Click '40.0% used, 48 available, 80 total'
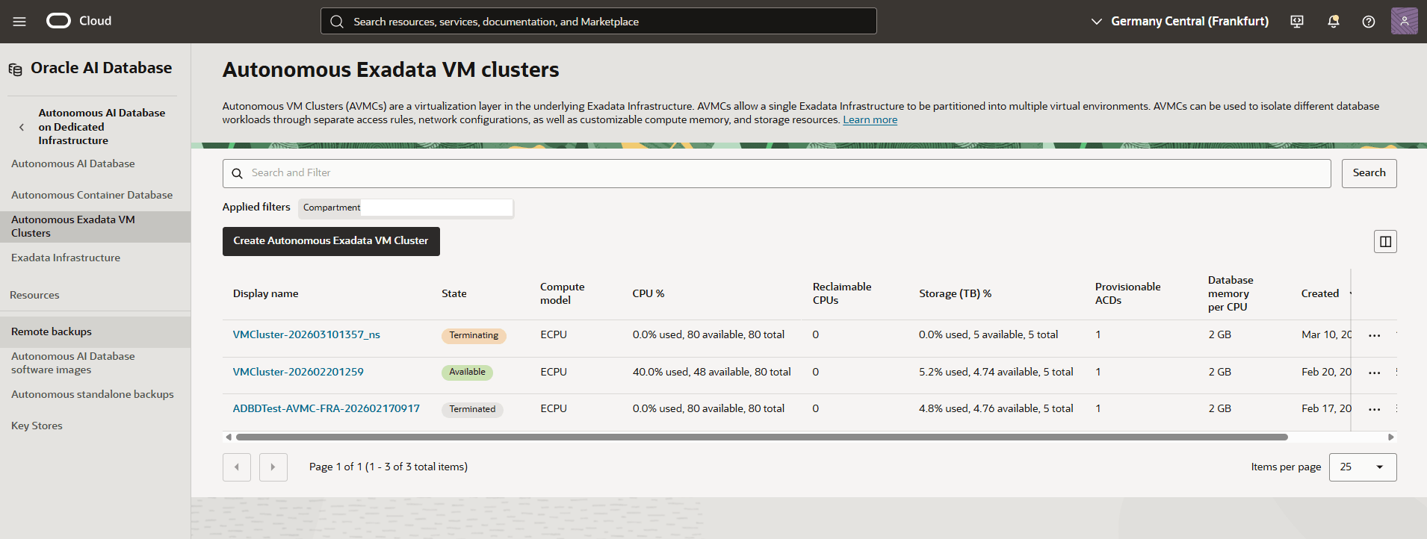 click(712, 372)
